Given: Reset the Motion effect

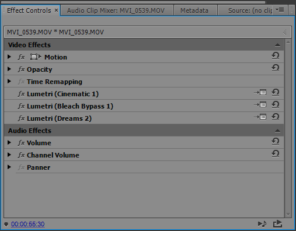Looking at the screenshot, I should (x=276, y=56).
